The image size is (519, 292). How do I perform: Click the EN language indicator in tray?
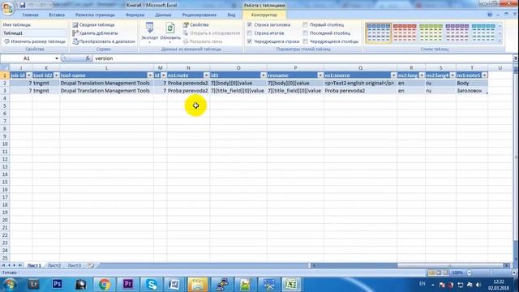point(422,284)
